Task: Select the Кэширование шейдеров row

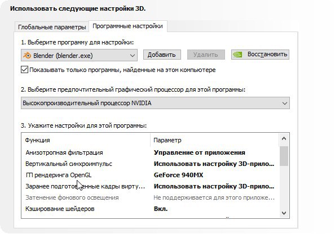Action: point(150,209)
